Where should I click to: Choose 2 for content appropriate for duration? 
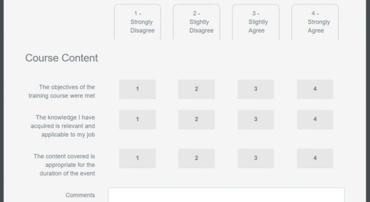point(196,158)
